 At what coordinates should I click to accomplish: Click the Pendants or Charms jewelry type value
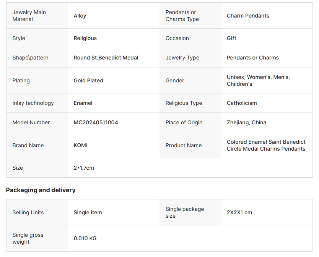point(252,58)
